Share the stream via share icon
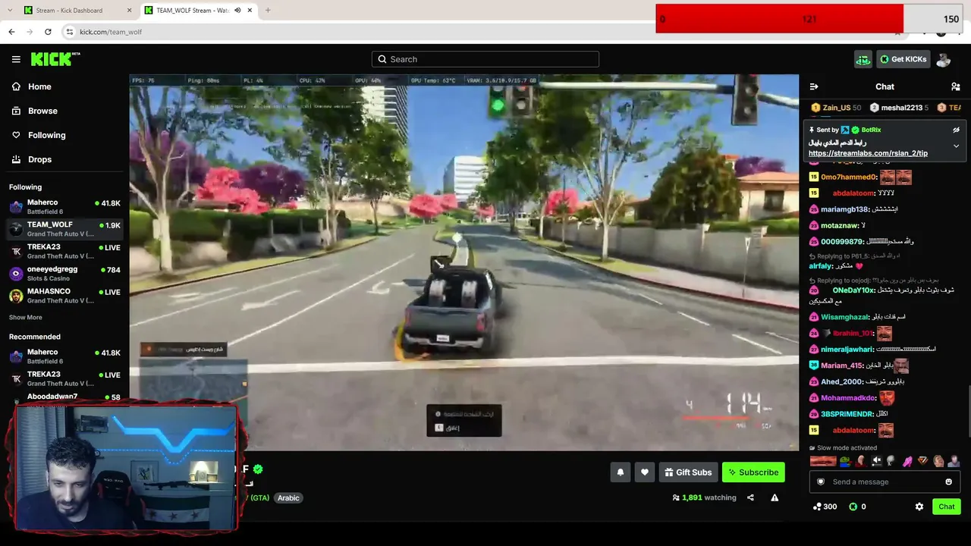 [x=750, y=497]
